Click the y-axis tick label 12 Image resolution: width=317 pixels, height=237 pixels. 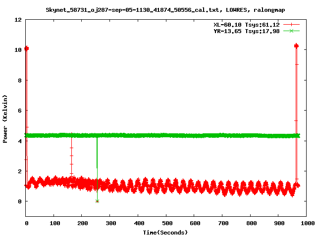pos(18,20)
